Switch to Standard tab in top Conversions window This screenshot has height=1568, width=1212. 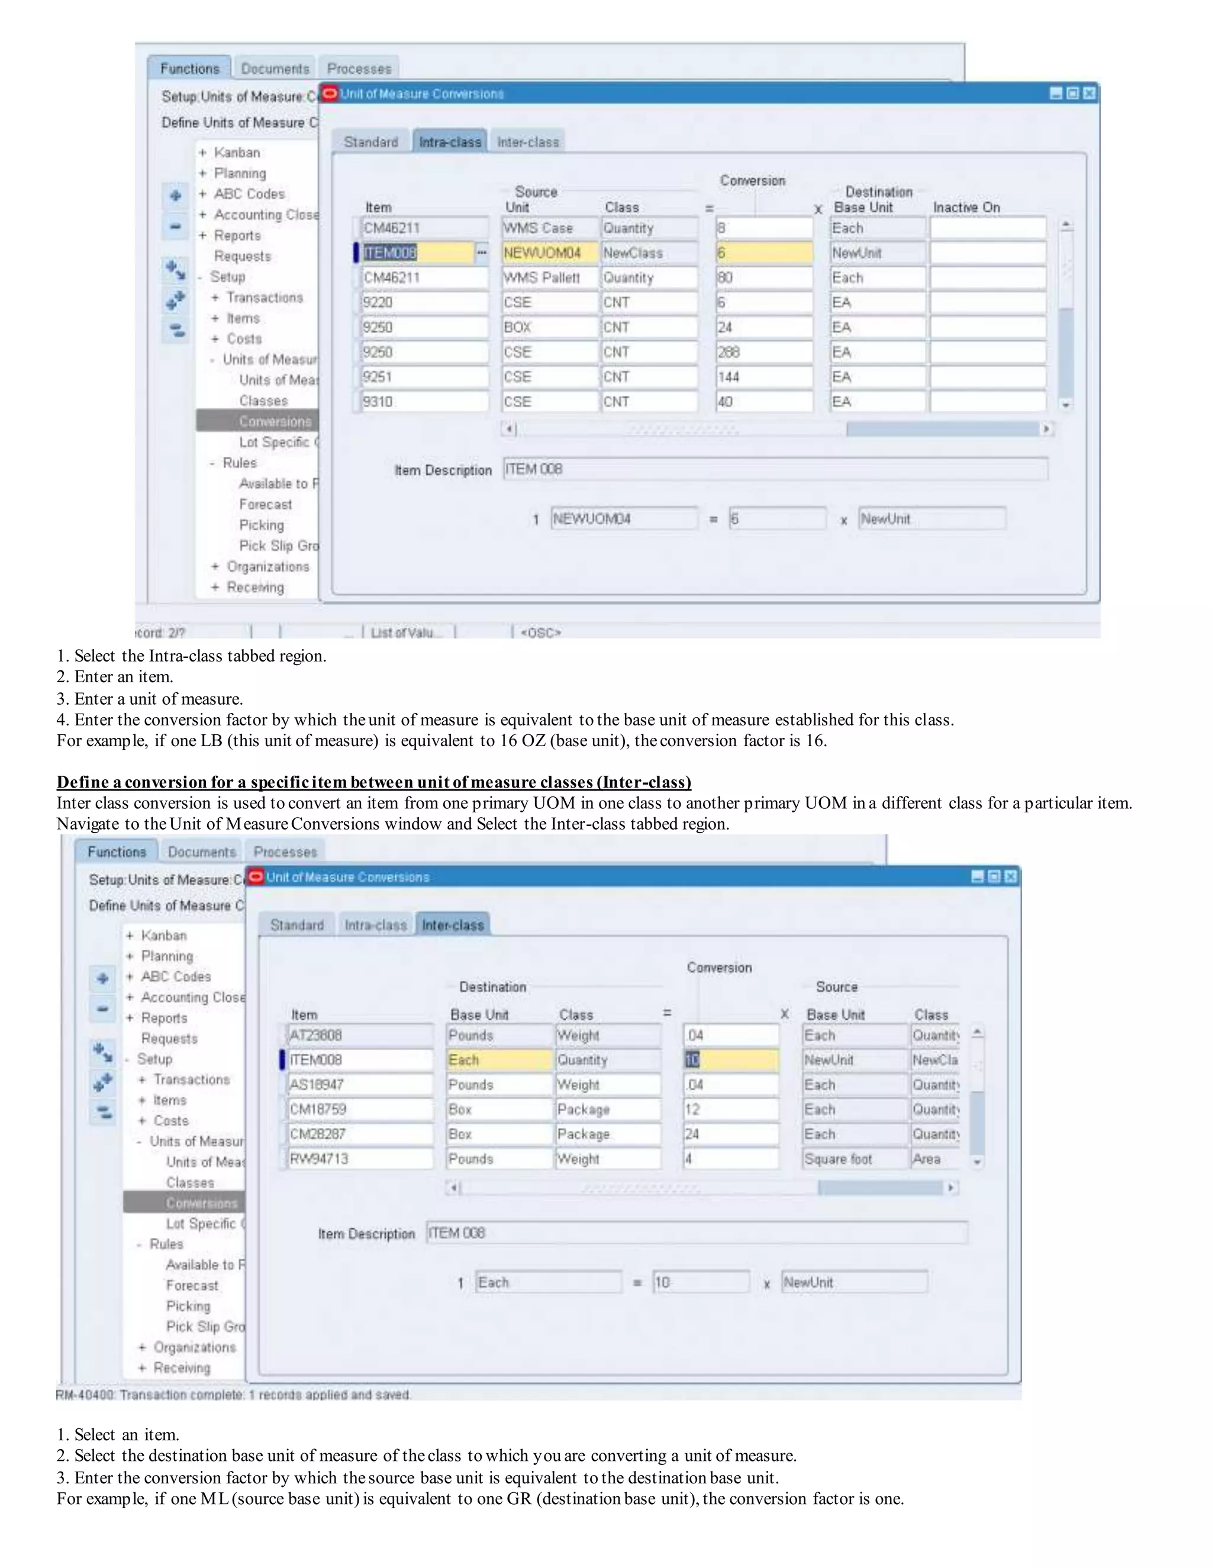click(x=370, y=142)
